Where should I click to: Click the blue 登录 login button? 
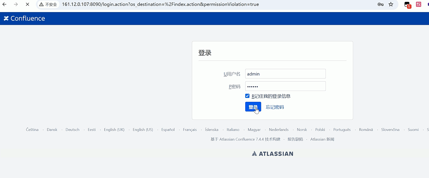253,107
